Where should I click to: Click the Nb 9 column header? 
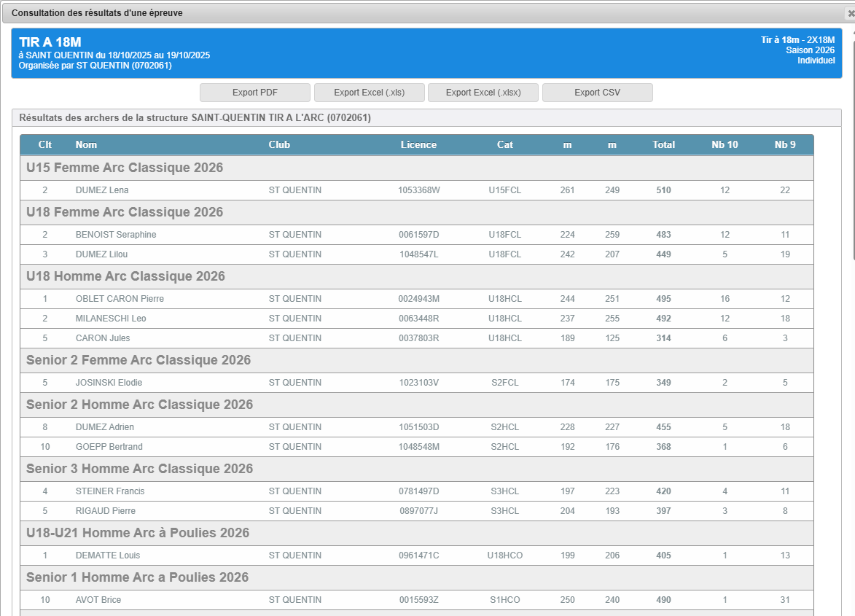pos(785,144)
